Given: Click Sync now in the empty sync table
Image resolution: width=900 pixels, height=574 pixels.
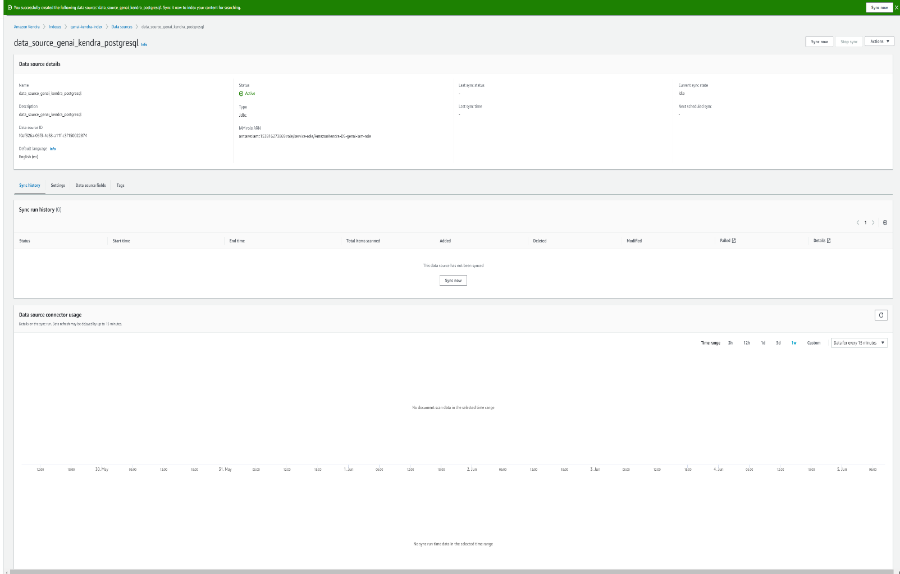Looking at the screenshot, I should coord(453,280).
